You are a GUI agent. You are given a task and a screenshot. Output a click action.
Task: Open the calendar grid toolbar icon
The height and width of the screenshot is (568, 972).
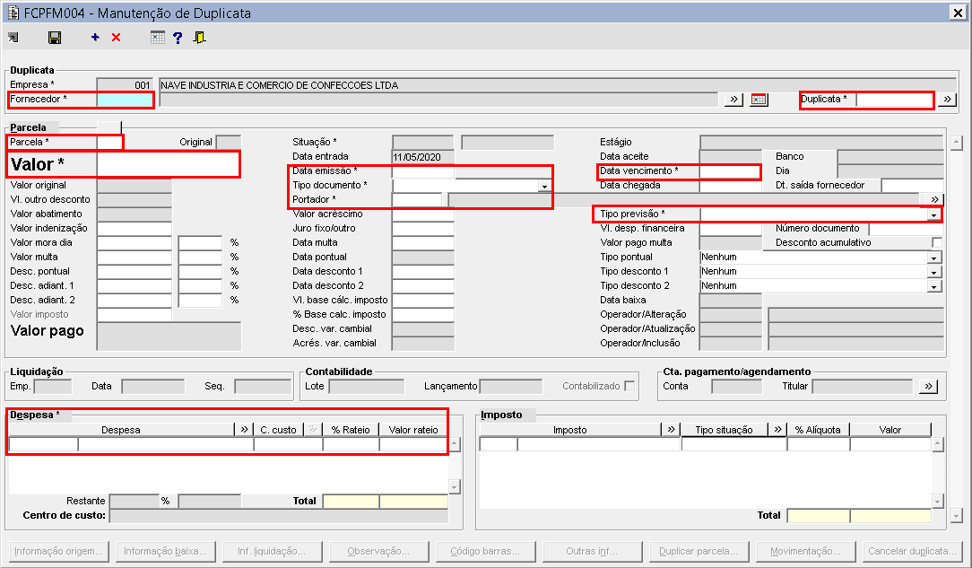[x=158, y=37]
